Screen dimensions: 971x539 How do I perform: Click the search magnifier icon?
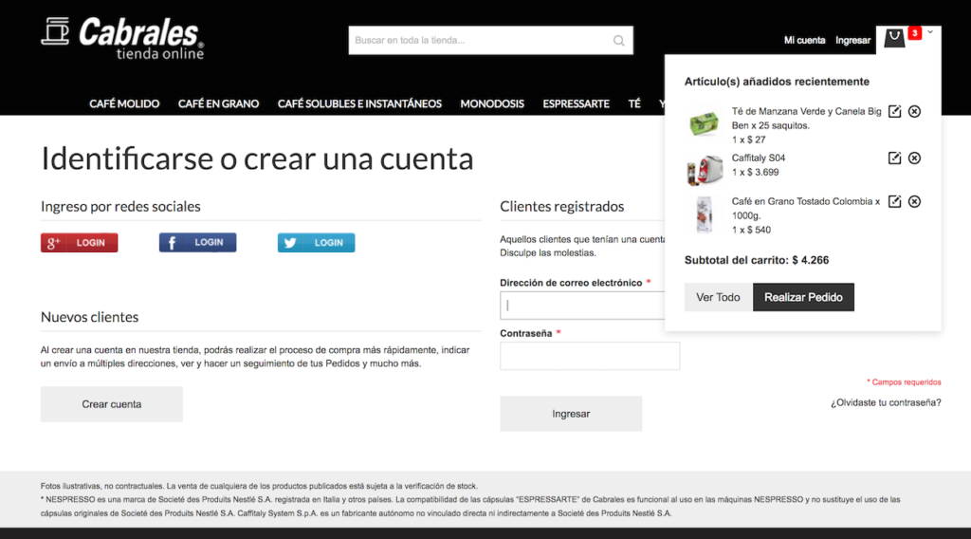[x=619, y=41]
